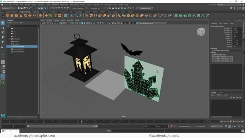
Task: Click the Insert Edge Loop shelf icon
Action: tap(166, 15)
